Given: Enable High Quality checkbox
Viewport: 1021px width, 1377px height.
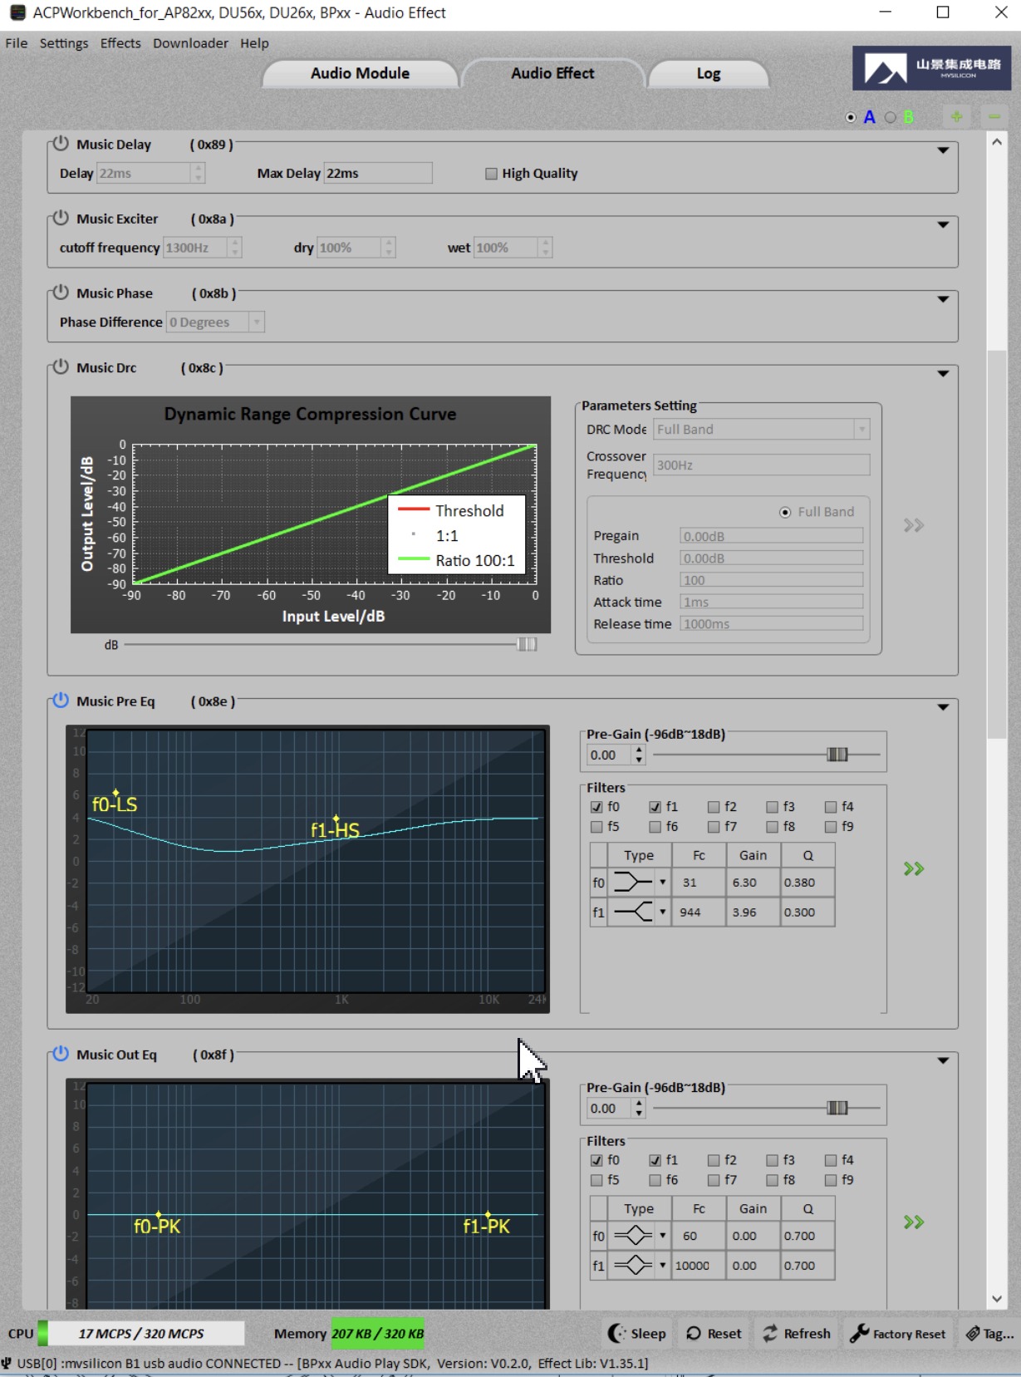Looking at the screenshot, I should [491, 173].
